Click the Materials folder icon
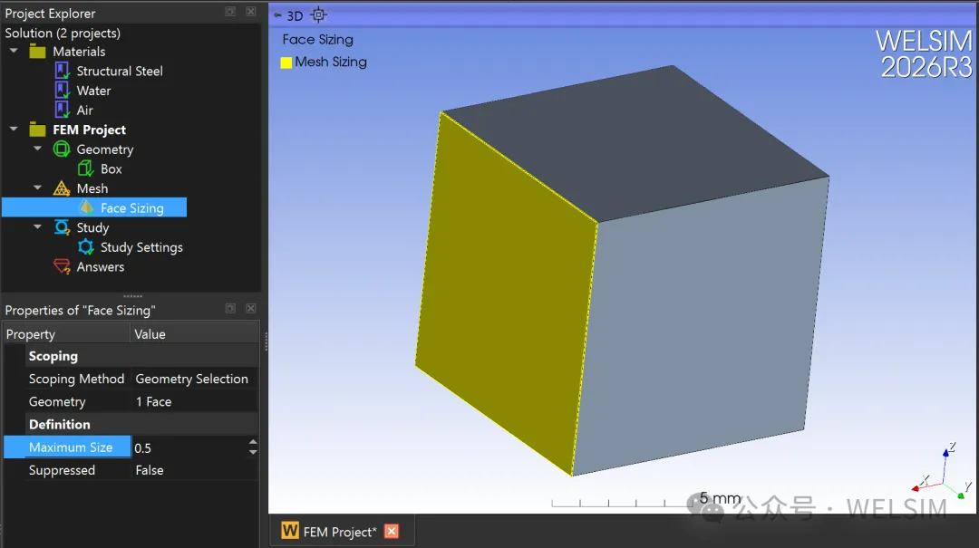 [x=37, y=52]
